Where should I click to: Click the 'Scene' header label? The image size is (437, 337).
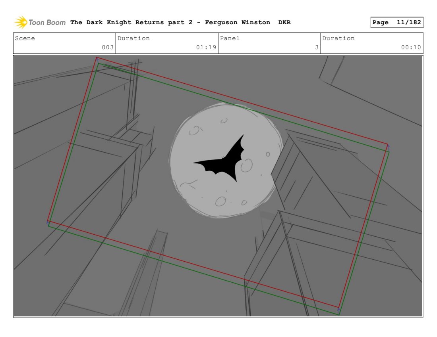coord(25,38)
